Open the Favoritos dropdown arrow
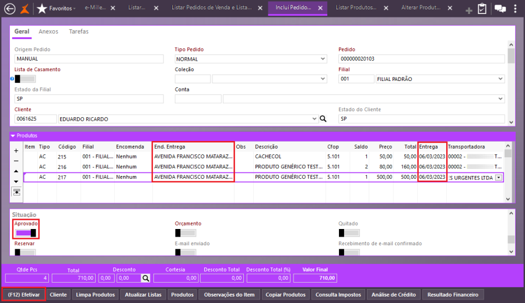Image resolution: width=525 pixels, height=303 pixels. (x=74, y=9)
